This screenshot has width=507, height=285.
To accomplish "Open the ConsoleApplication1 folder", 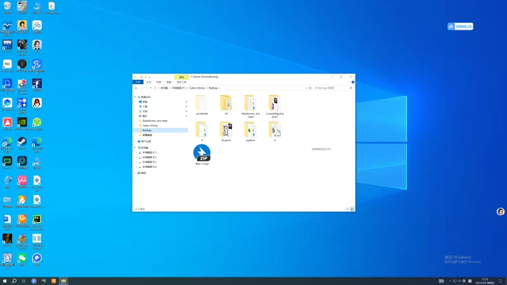I will 274,103.
